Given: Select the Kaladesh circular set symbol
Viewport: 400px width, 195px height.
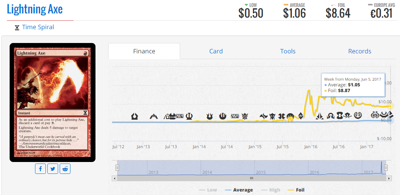Looking at the screenshot, I should point(358,116).
